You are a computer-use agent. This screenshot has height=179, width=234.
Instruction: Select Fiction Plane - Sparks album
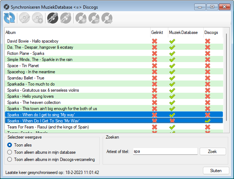(114, 53)
